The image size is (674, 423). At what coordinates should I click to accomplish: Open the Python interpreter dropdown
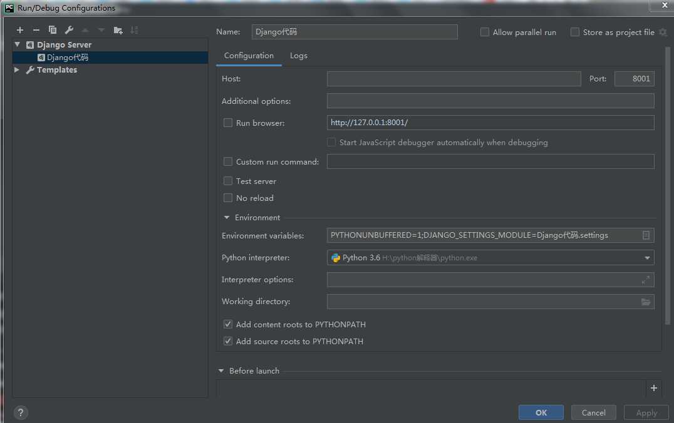pos(647,258)
